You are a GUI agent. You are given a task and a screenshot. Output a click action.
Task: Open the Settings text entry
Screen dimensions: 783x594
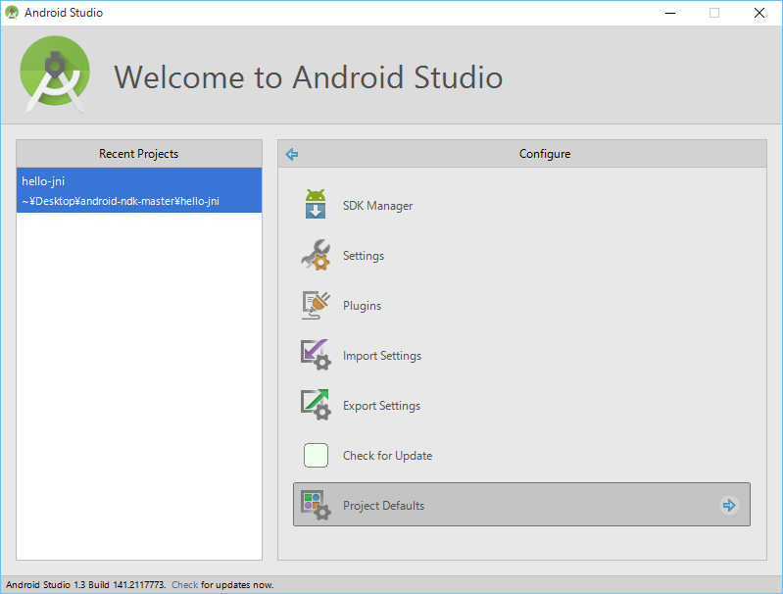364,256
